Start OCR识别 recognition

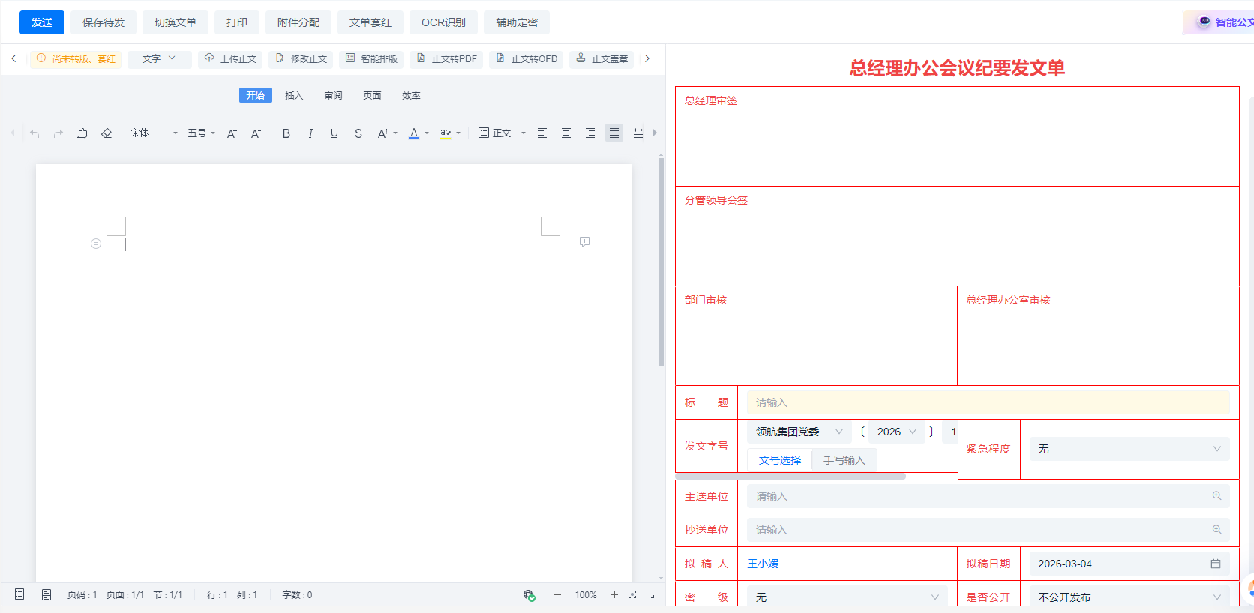pos(443,22)
